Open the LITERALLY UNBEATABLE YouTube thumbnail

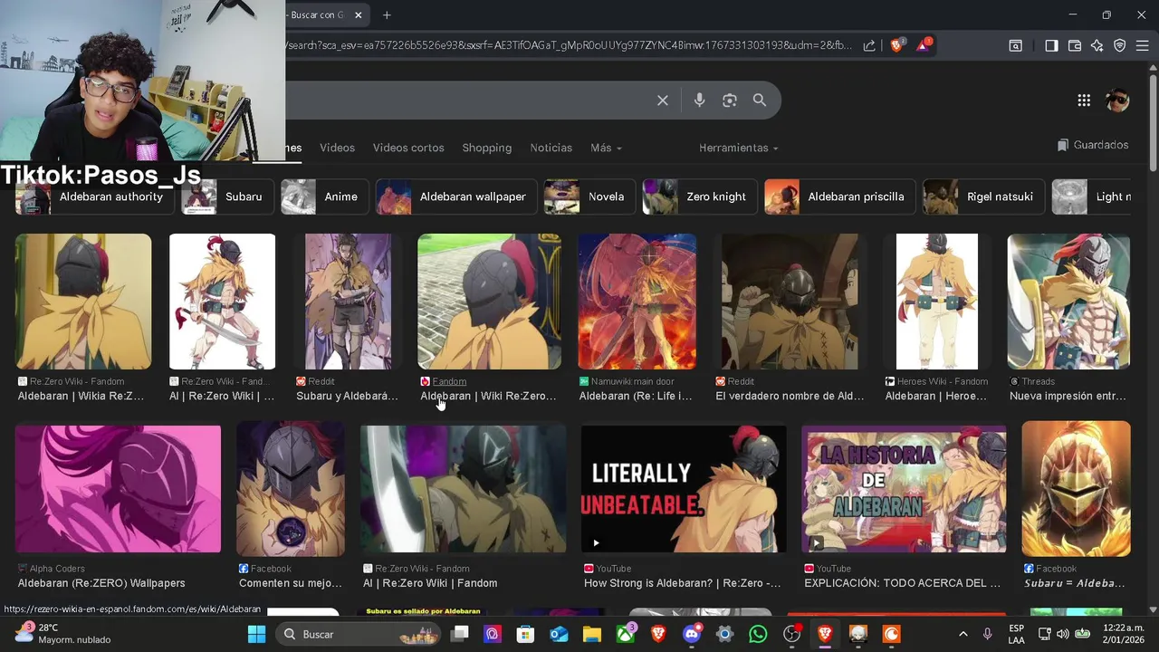(684, 489)
